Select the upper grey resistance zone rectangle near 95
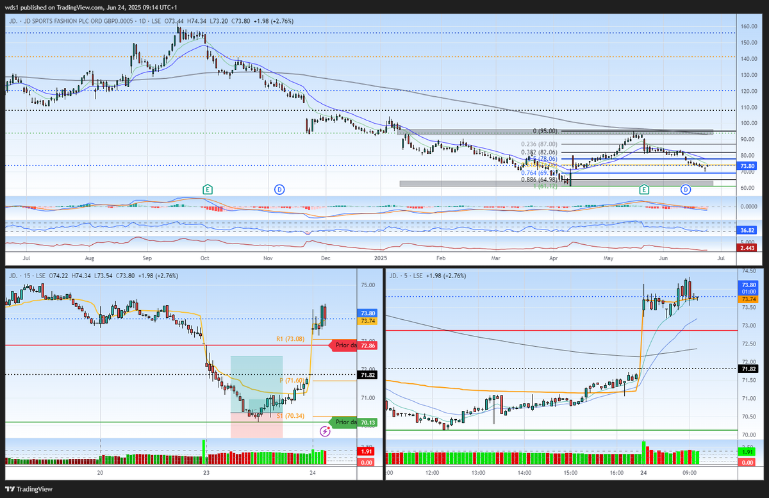Viewport: 769px width, 498px height. (x=555, y=131)
